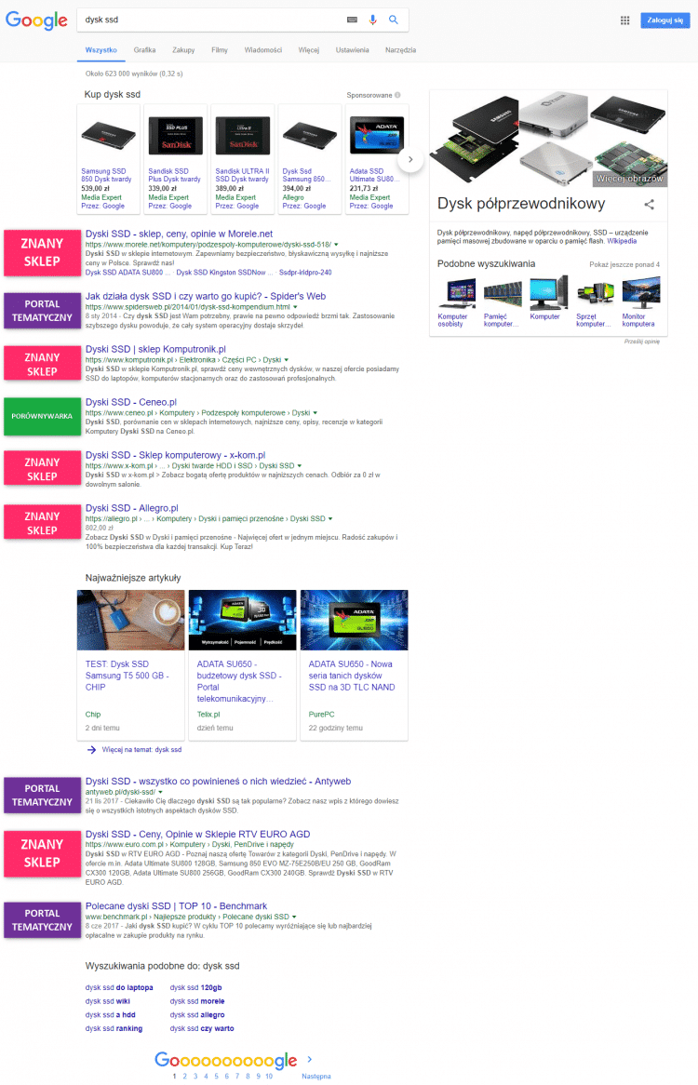
Task: Advance the shopping carousel with the arrow
Action: tap(410, 159)
